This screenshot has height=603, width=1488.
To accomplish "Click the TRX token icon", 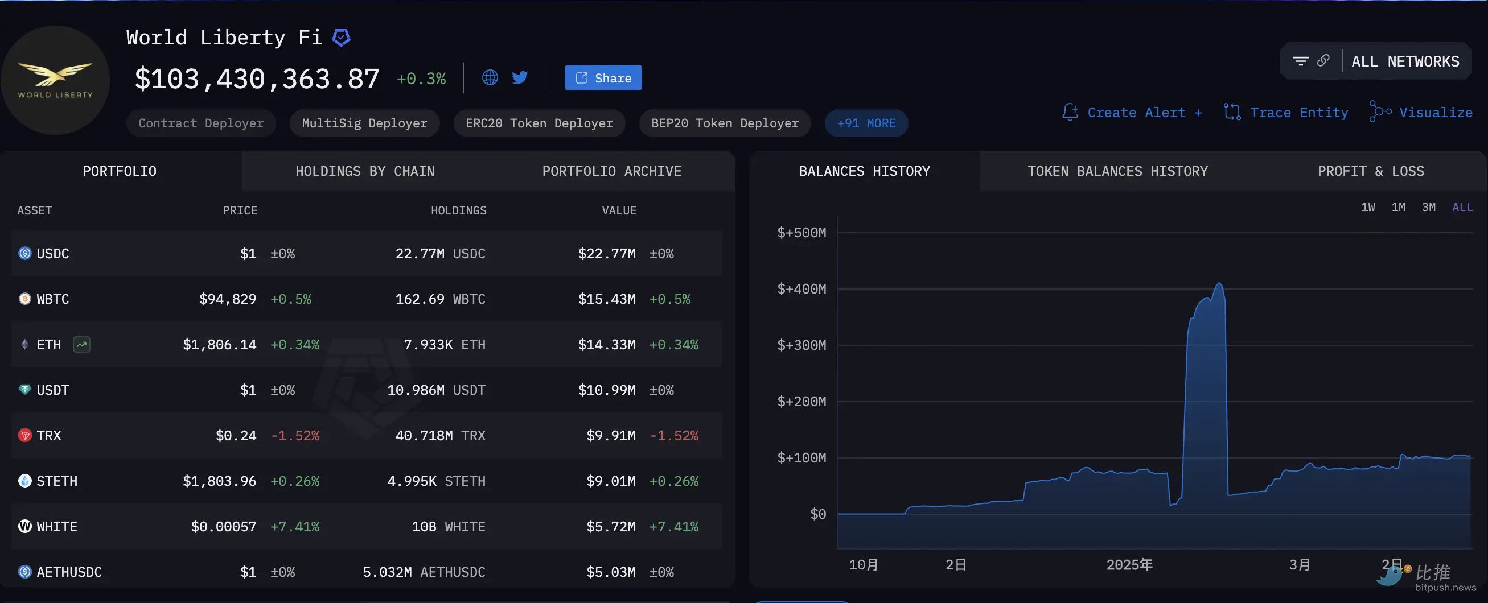I will tap(25, 436).
